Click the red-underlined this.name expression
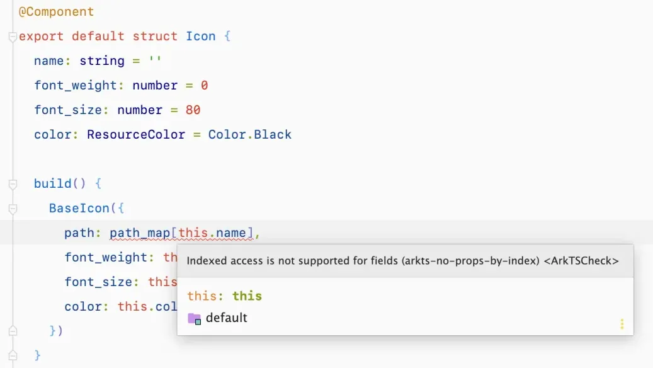Screen dimensions: 653x368 point(212,233)
